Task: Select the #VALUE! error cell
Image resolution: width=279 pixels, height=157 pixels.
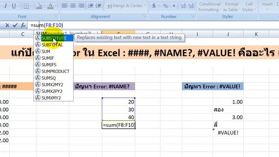Action: pos(228,133)
